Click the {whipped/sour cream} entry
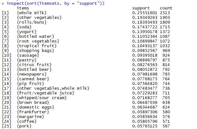The width and height of the screenshot is (197, 129). click(x=42, y=98)
